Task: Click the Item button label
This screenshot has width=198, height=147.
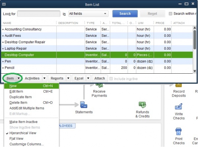Action: pyautogui.click(x=10, y=78)
